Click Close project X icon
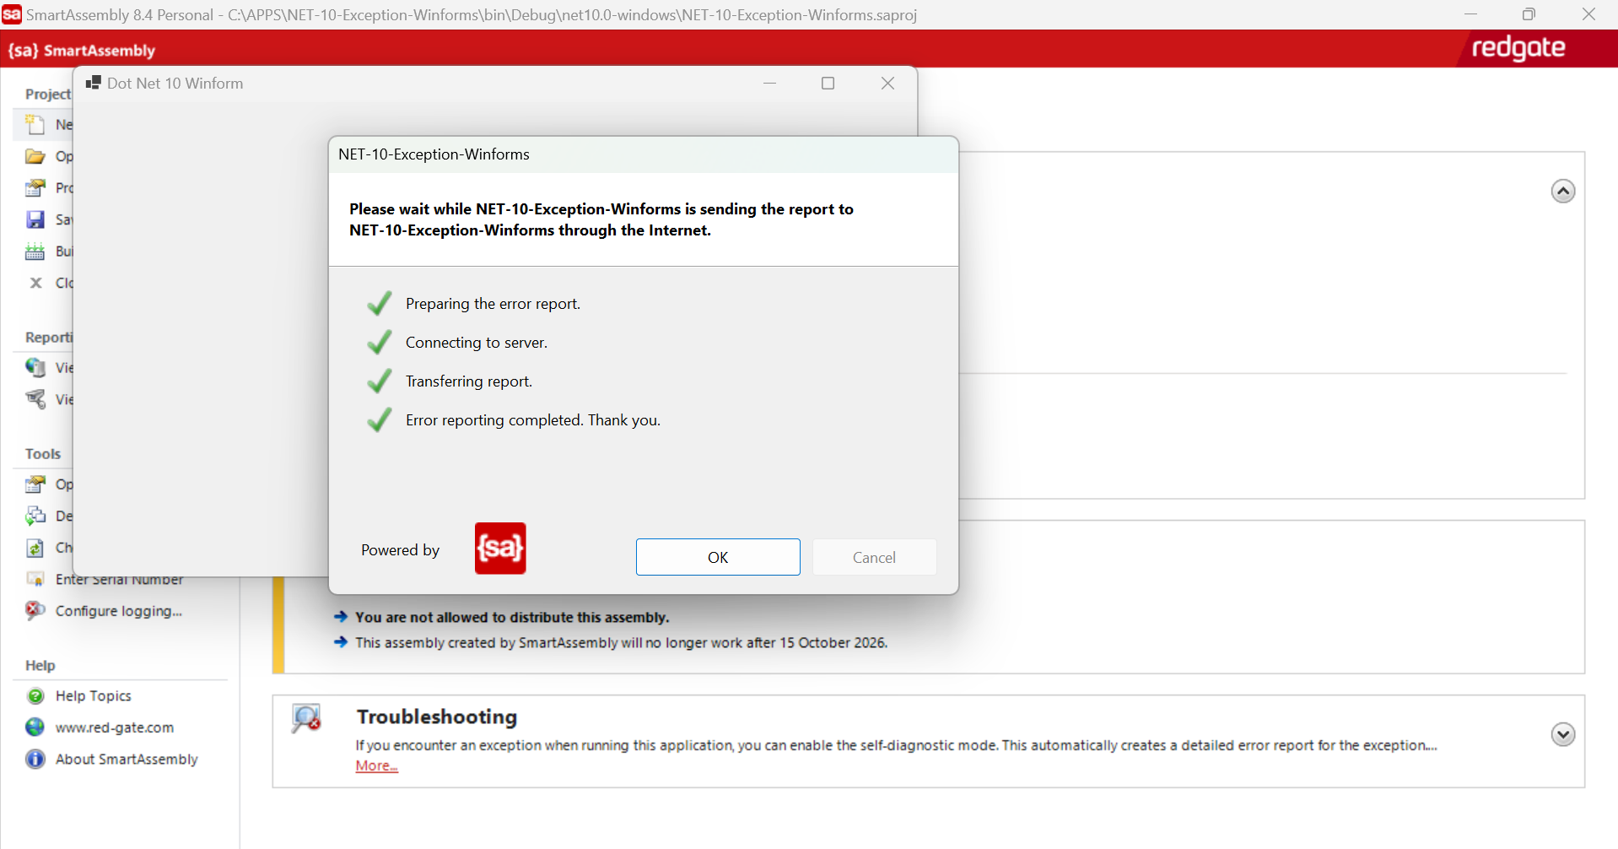Viewport: 1618px width, 849px height. [x=35, y=283]
